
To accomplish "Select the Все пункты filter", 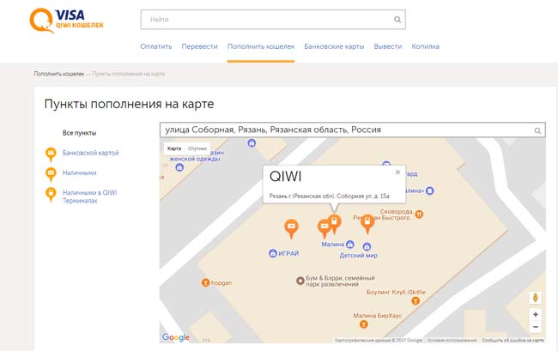I will (x=79, y=133).
